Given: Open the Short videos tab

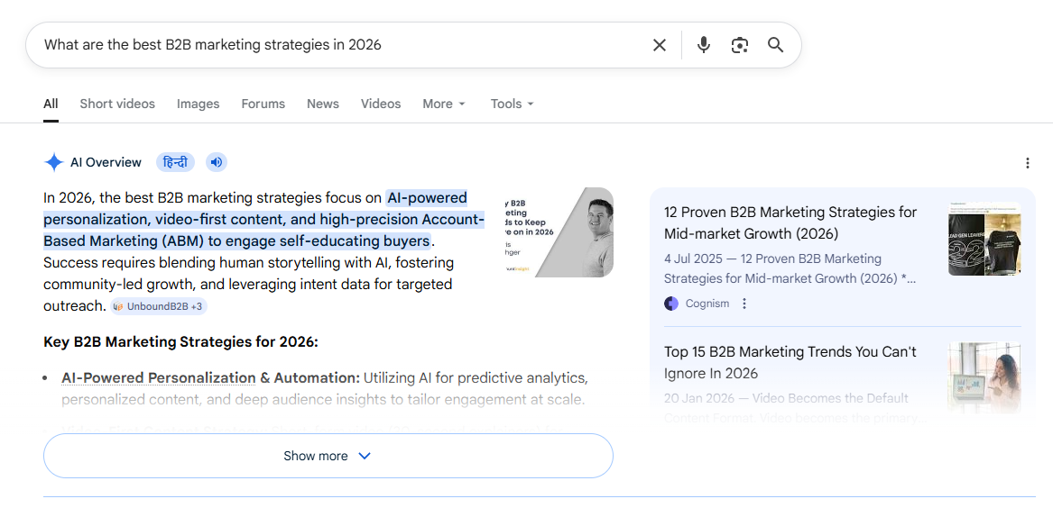Looking at the screenshot, I should tap(117, 104).
